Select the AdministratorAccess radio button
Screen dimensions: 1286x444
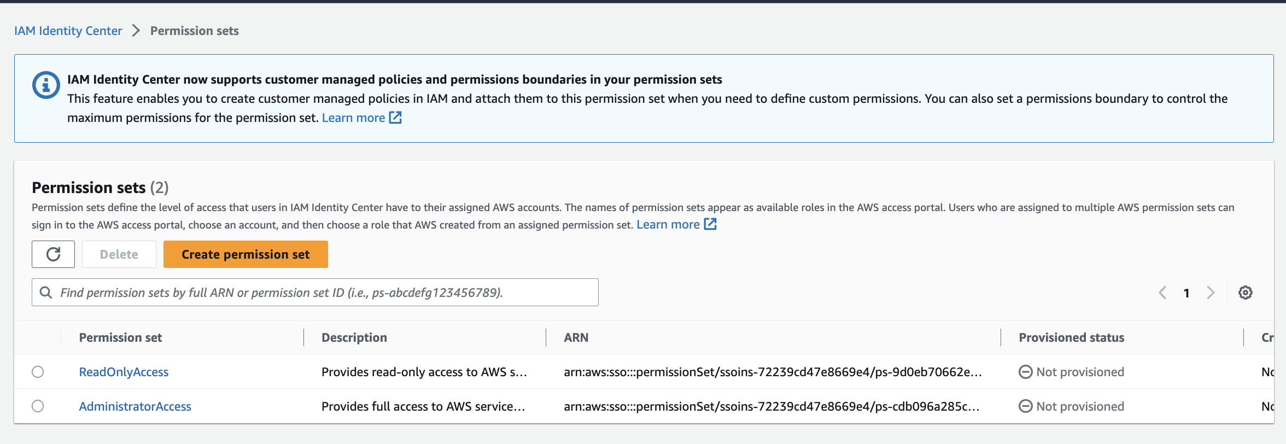coord(38,406)
